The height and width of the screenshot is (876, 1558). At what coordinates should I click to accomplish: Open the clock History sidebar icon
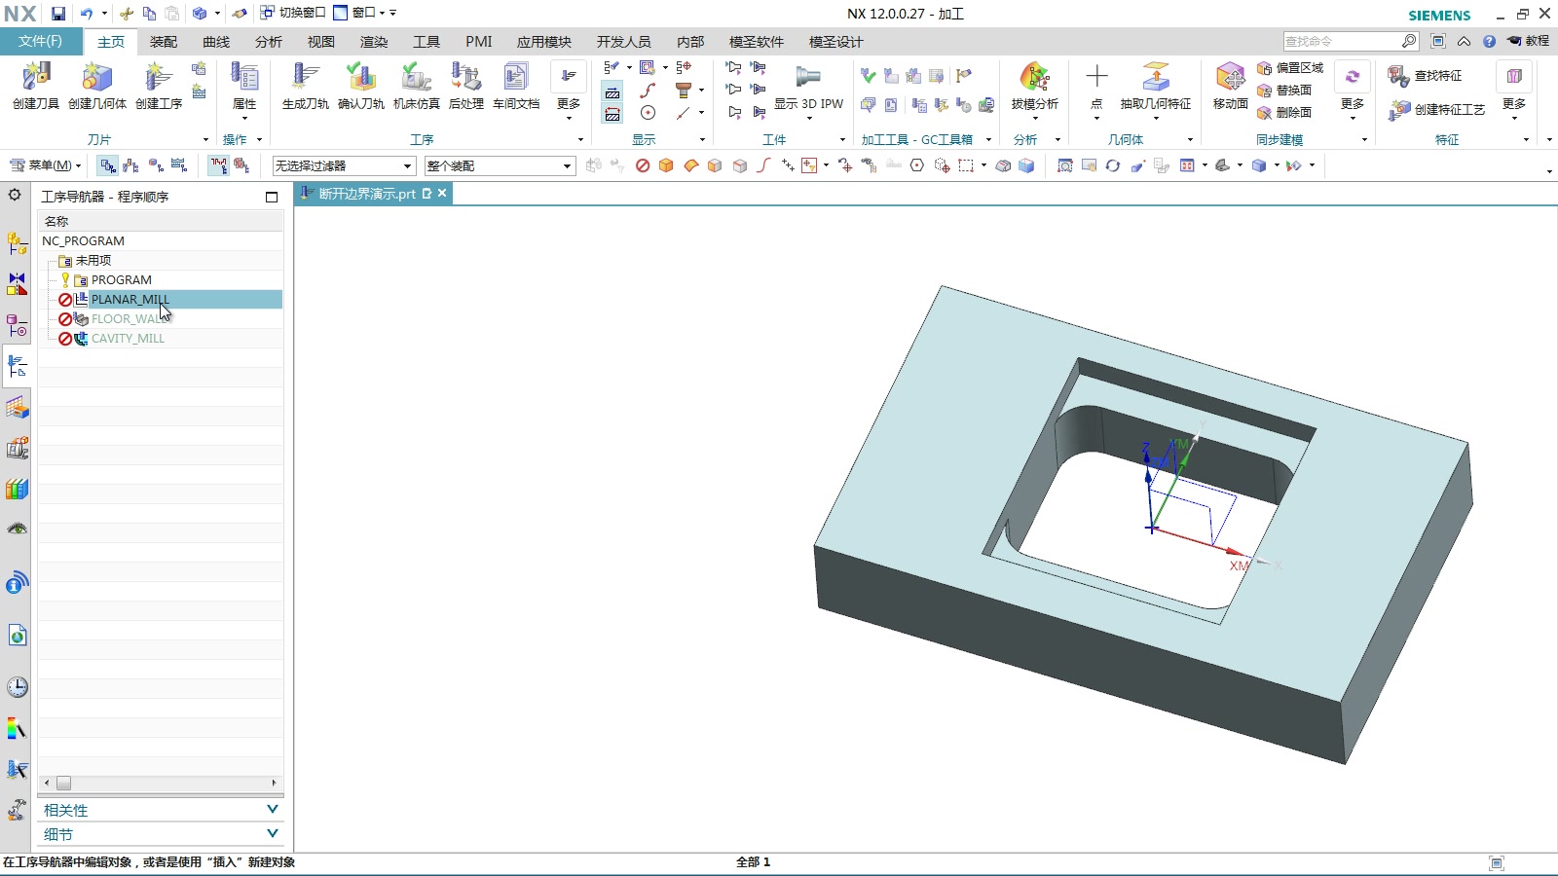point(17,687)
